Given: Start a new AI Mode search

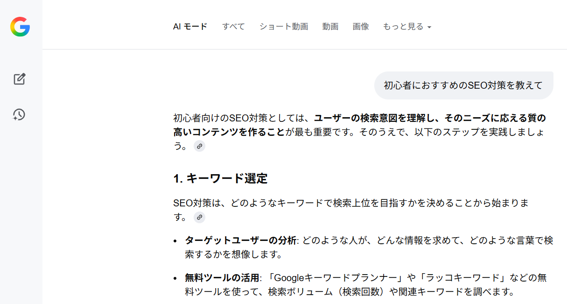Looking at the screenshot, I should pos(19,79).
